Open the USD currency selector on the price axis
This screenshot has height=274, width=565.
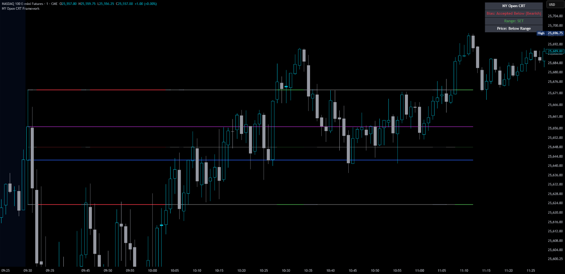pyautogui.click(x=555, y=5)
